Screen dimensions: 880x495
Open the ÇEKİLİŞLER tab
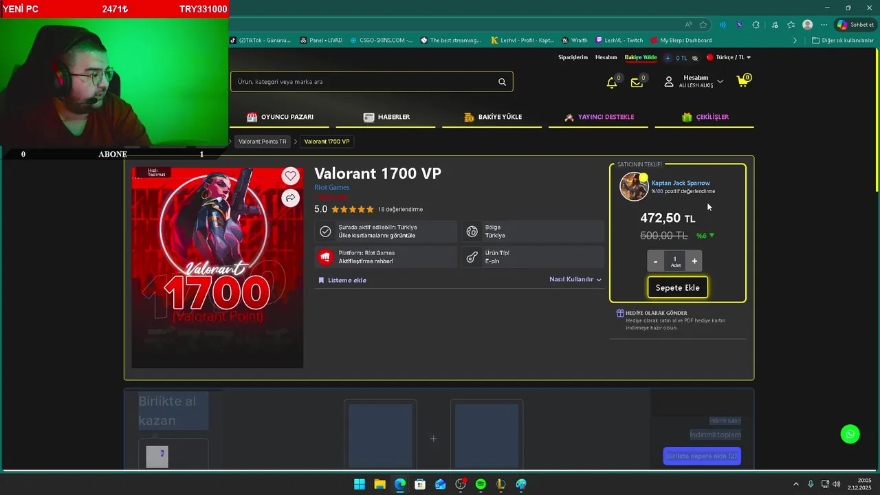point(705,117)
